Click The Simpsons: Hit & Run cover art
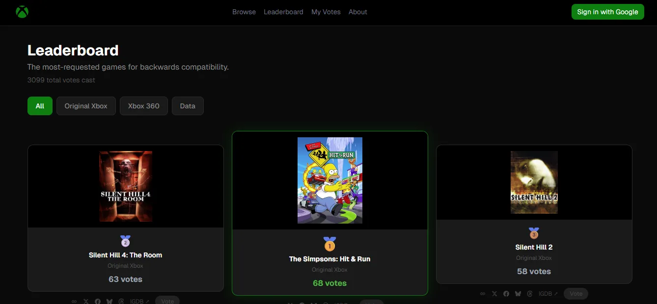Screen dimensions: 657x304 point(329,180)
